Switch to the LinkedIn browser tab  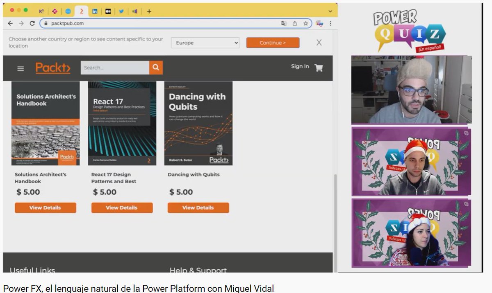[95, 11]
